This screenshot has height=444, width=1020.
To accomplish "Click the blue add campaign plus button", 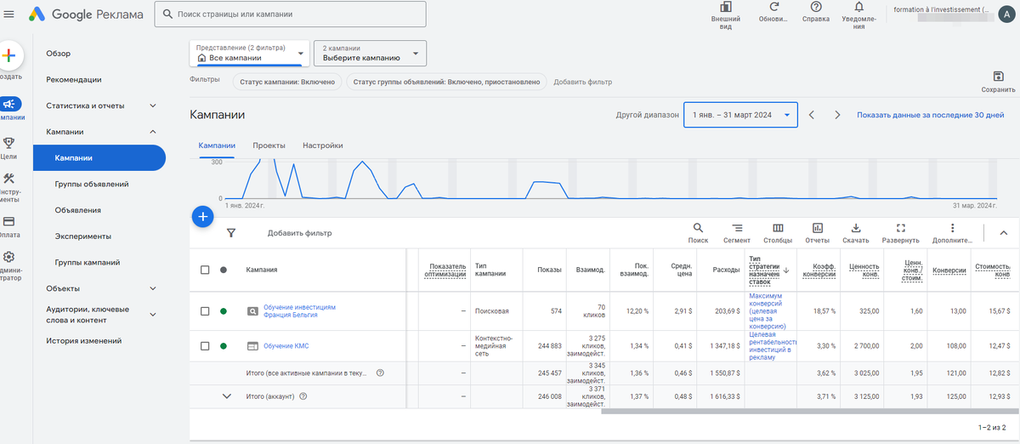I will coord(202,217).
